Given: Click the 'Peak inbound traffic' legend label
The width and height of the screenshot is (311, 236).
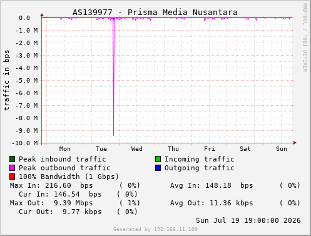Looking at the screenshot, I should 63,159.
